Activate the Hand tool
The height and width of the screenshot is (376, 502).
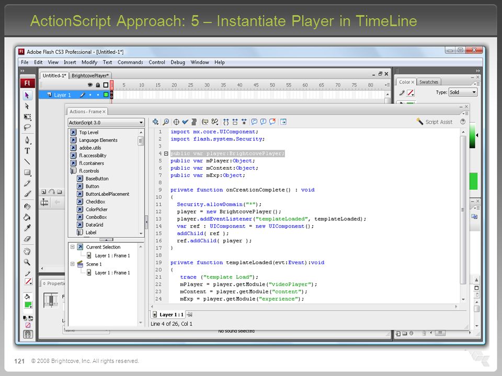click(x=27, y=251)
